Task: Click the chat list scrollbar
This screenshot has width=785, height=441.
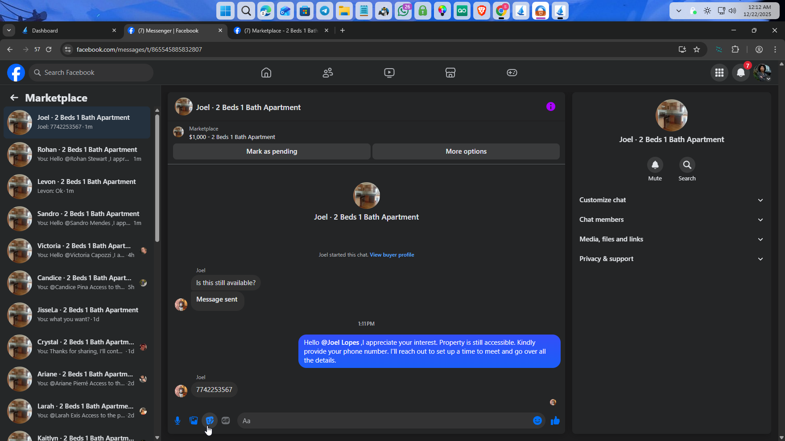Action: [157, 178]
